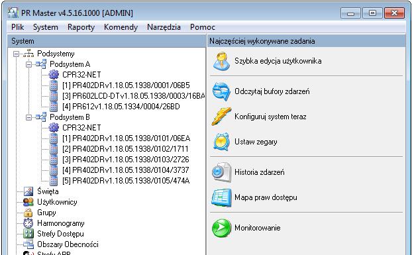Select Podsystem B in the tree
The width and height of the screenshot is (412, 255).
[70, 117]
